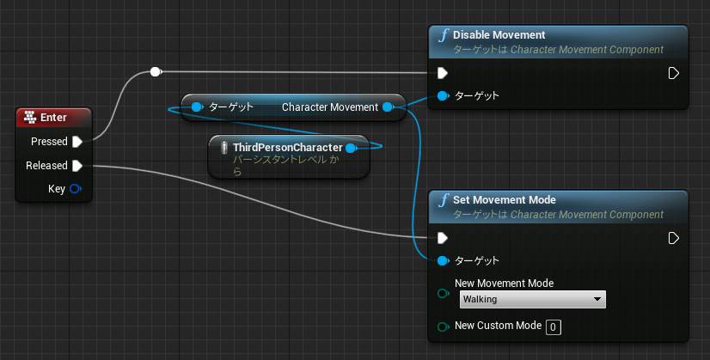Screen dimensions: 710x360
Task: Click Character Movement output pin
Action: coord(388,107)
